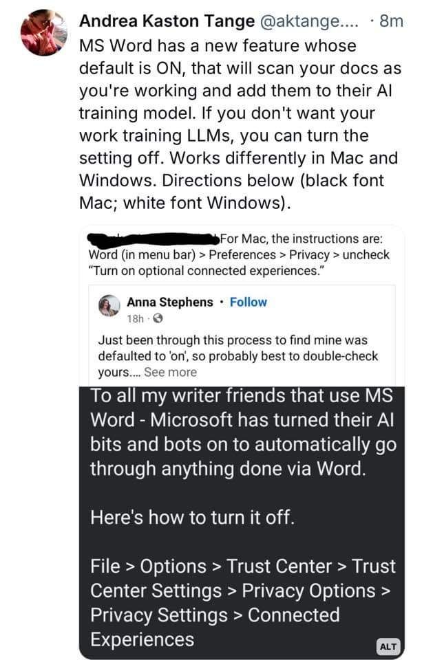Open Andrea Kaston Tange's profile avatar
The height and width of the screenshot is (660, 422).
point(43,32)
